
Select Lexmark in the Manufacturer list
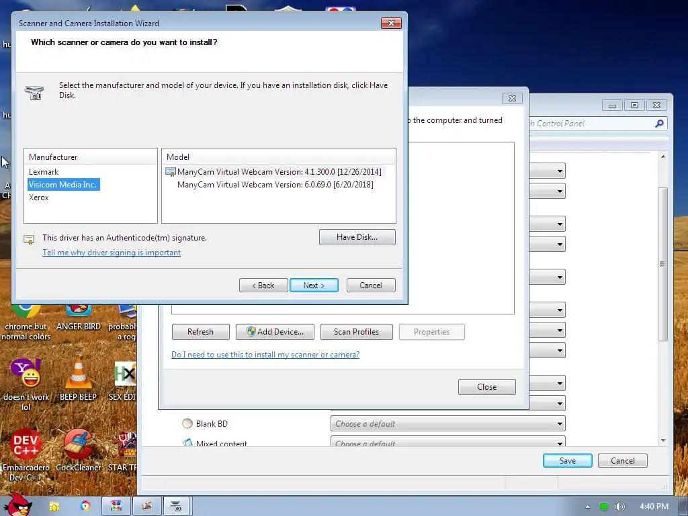click(44, 172)
